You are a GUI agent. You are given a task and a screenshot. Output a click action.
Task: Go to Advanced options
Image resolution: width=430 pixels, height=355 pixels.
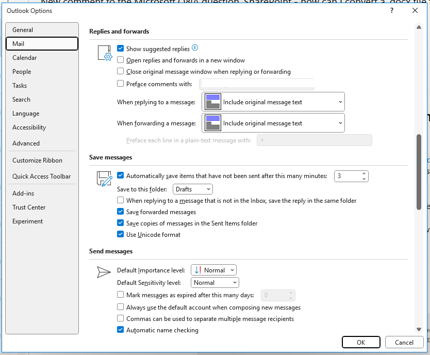click(42, 143)
